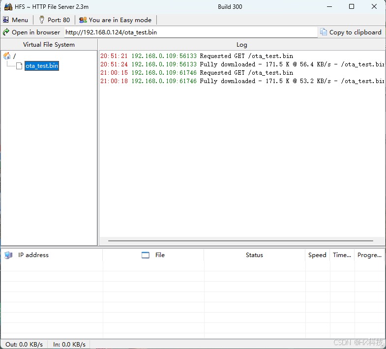Click the log entry at 21:00:18
The image size is (386, 349).
(x=242, y=81)
